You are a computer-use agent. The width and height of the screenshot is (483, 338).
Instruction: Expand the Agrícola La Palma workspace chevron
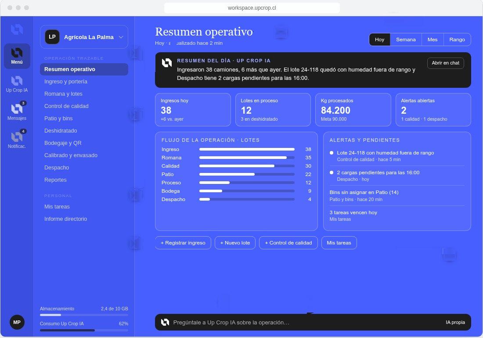121,37
